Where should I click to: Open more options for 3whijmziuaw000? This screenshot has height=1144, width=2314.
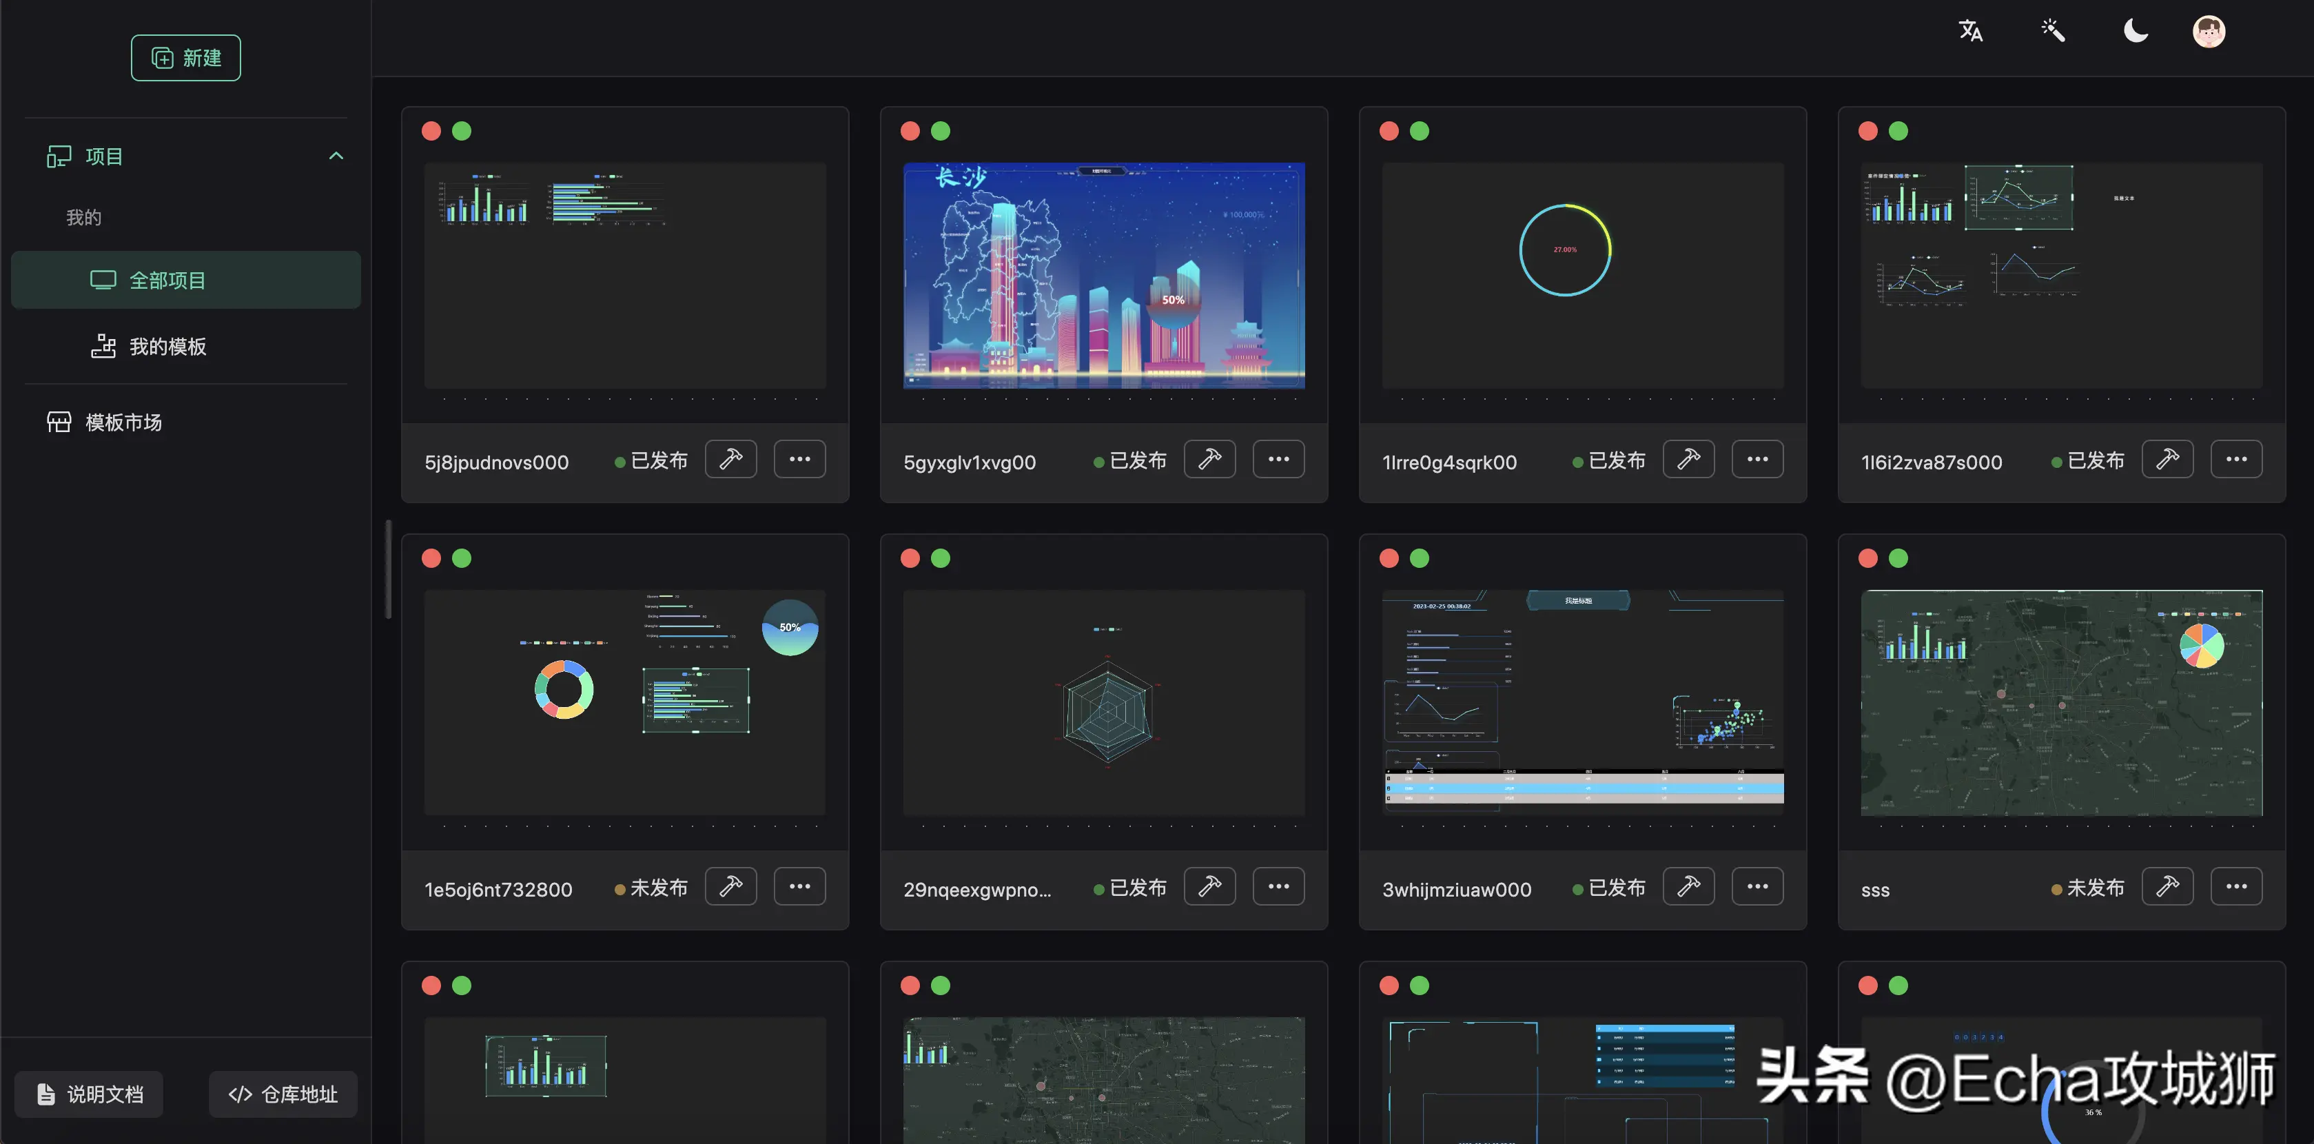(1758, 886)
